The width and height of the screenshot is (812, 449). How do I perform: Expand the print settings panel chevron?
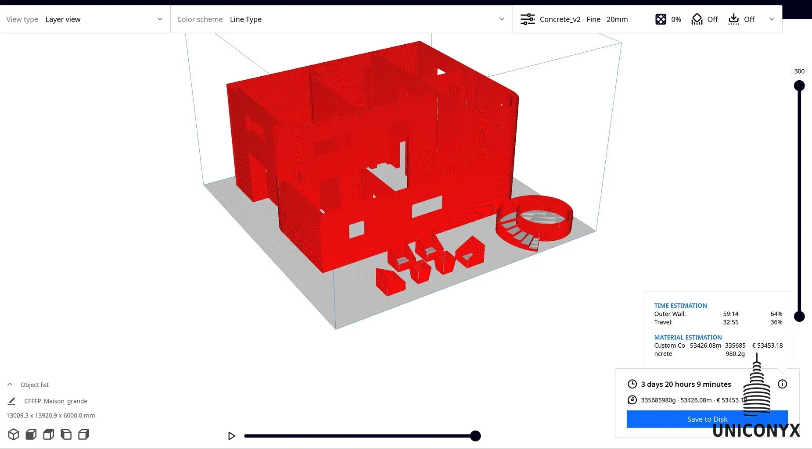click(772, 19)
